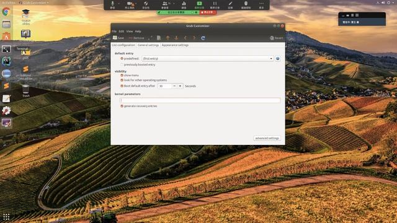Click the Revert button in toolbar
This screenshot has height=223, width=397.
point(277,38)
